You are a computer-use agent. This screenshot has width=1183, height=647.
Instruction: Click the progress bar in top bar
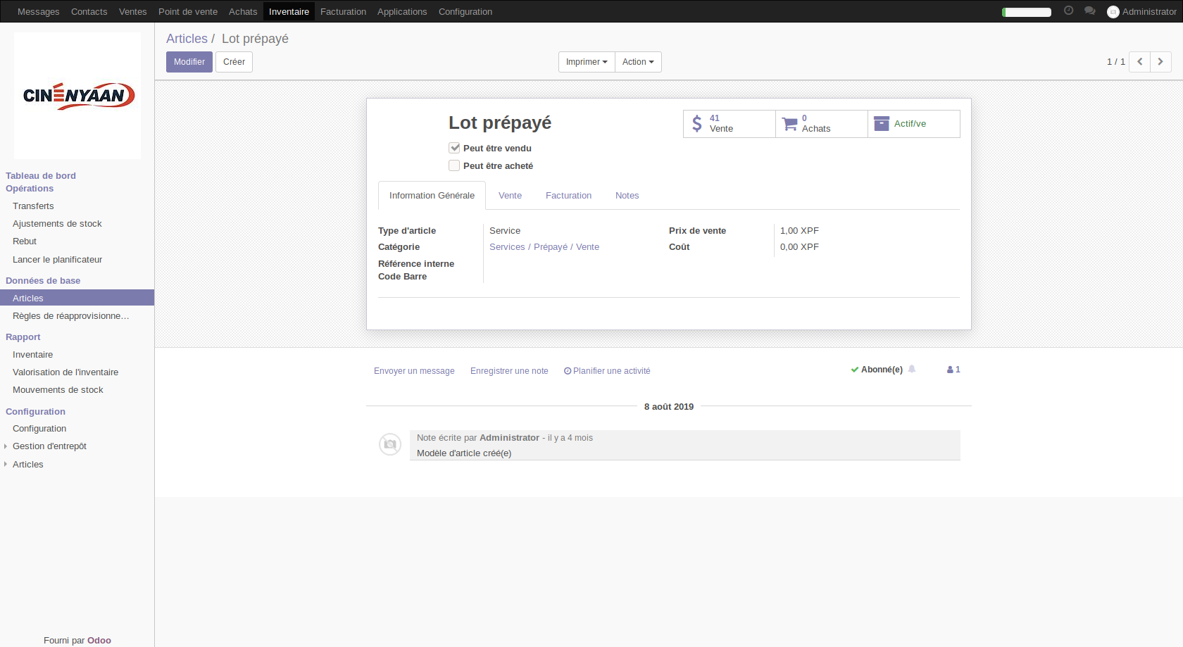[x=1026, y=12]
